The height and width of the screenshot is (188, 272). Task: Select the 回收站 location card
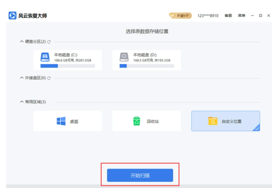tap(146, 121)
